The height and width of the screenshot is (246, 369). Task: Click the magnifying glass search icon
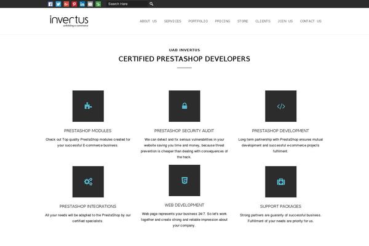pos(151,4)
